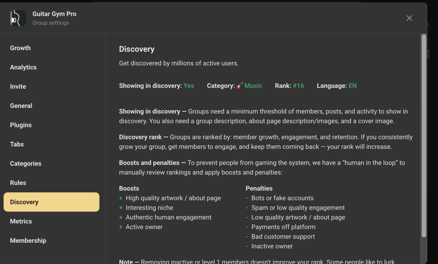This screenshot has width=438, height=264.
Task: Select the General settings tab
Action: [x=21, y=106]
